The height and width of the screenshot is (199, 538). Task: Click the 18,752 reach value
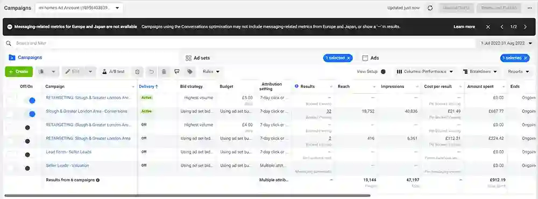pyautogui.click(x=368, y=111)
